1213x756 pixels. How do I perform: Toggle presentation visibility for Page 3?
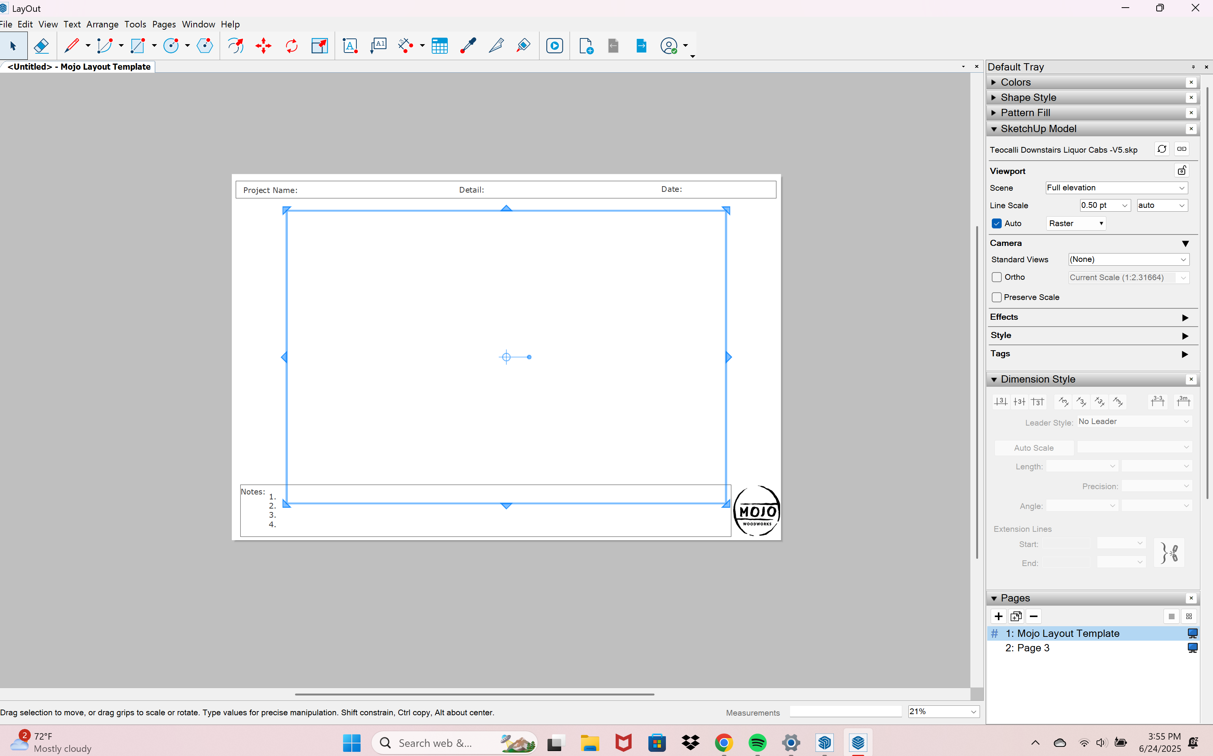click(x=1192, y=648)
